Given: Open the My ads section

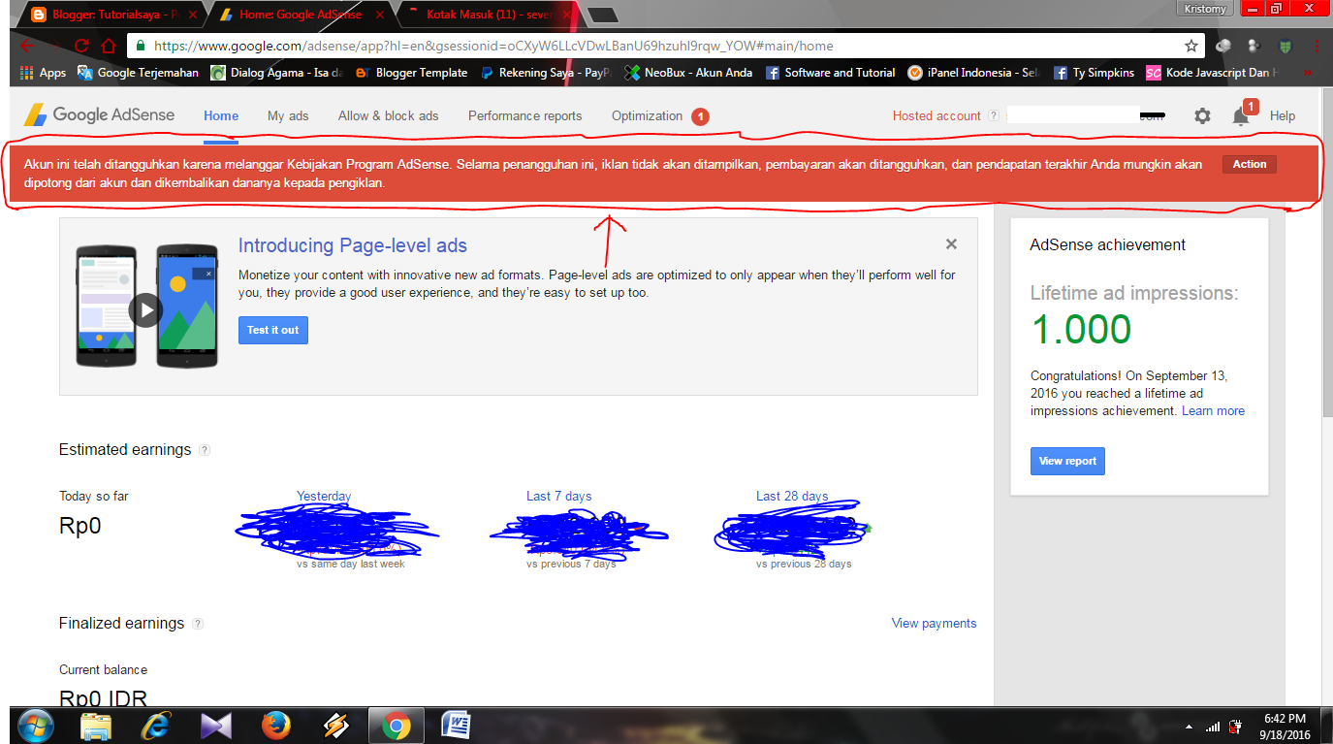Looking at the screenshot, I should [x=288, y=116].
